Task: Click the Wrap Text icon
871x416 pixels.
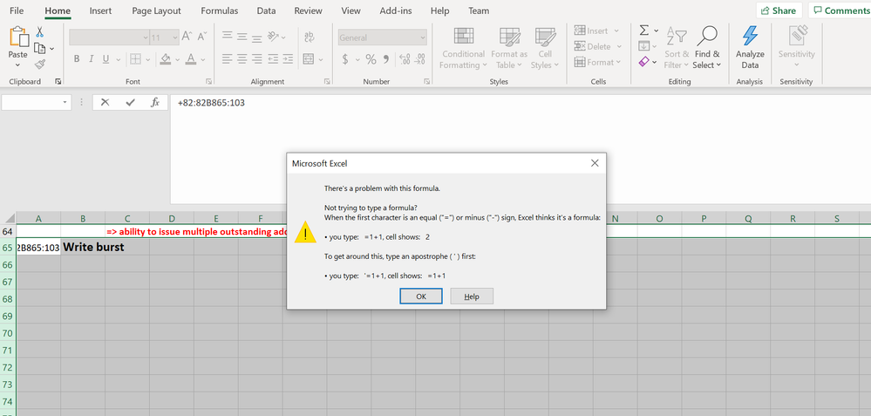Action: pyautogui.click(x=309, y=37)
